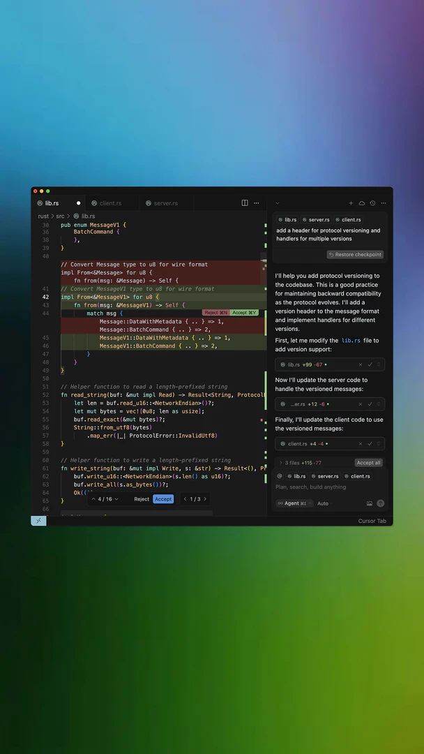This screenshot has width=424, height=754.
Task: Click Restore checkpoint button
Action: click(x=355, y=255)
